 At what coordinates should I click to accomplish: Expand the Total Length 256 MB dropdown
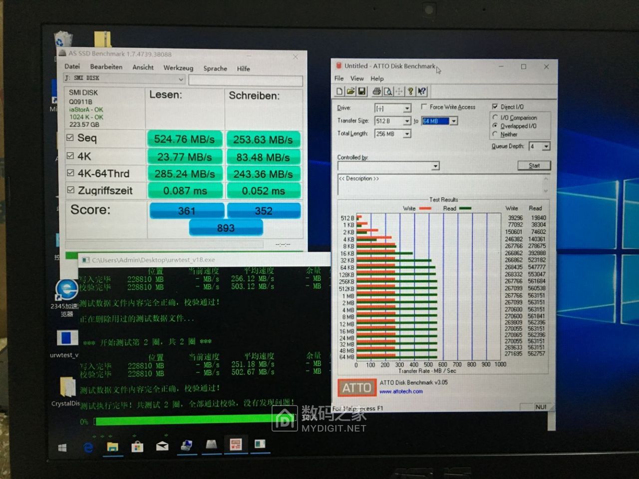point(407,134)
